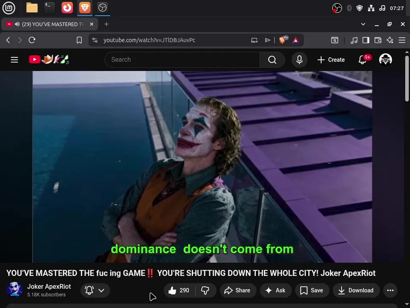
Task: Open a new browser tab
Action: click(x=106, y=24)
